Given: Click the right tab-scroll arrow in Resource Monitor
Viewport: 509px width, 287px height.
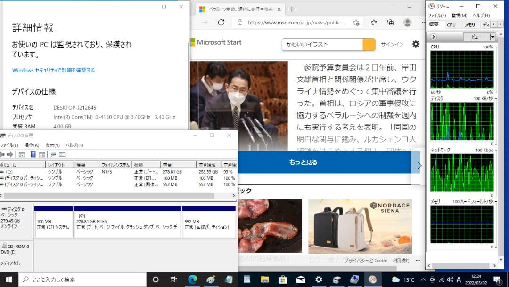Looking at the screenshot, I should [500, 24].
